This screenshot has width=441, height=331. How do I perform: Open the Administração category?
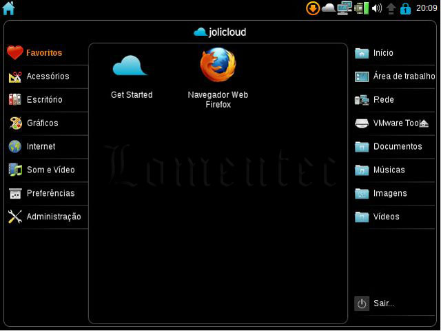coord(48,217)
